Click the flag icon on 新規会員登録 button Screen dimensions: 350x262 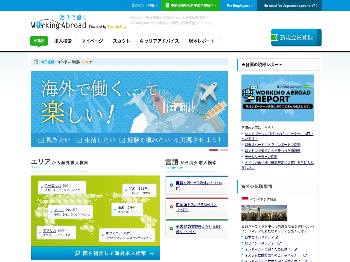275,37
